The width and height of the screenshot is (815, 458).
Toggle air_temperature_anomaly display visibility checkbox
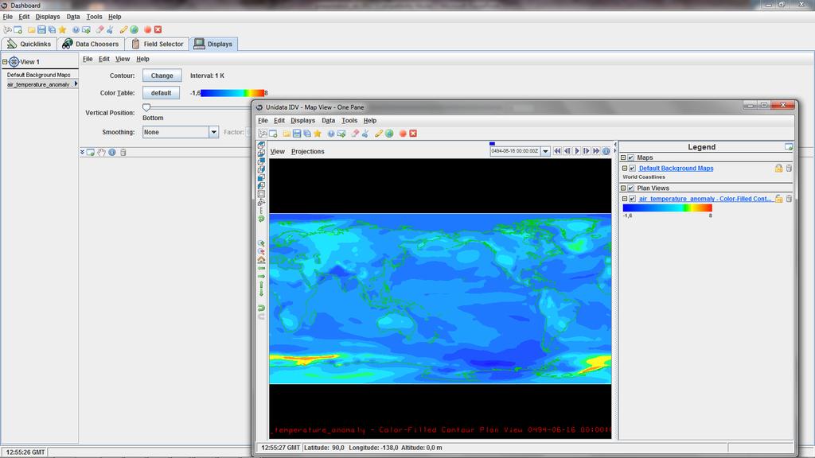click(633, 199)
